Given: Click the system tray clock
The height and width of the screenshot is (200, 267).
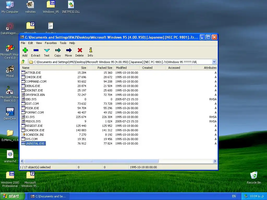Looking at the screenshot, I should tap(257, 196).
